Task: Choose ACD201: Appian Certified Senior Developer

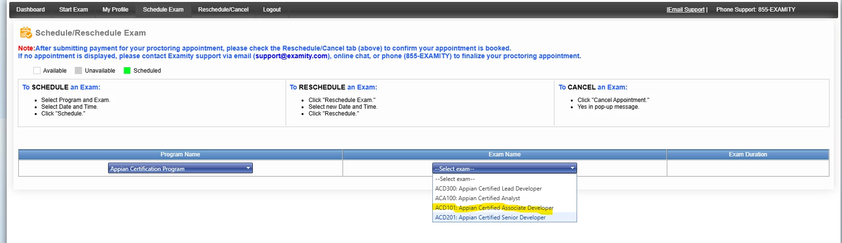Action: pos(504,217)
